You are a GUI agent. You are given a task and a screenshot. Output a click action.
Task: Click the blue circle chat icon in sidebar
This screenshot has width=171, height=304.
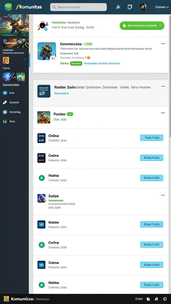tap(5, 112)
